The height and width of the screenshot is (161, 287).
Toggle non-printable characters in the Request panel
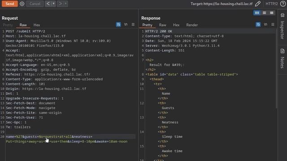[126, 25]
